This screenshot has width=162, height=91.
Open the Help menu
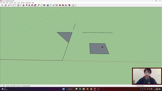33,3
